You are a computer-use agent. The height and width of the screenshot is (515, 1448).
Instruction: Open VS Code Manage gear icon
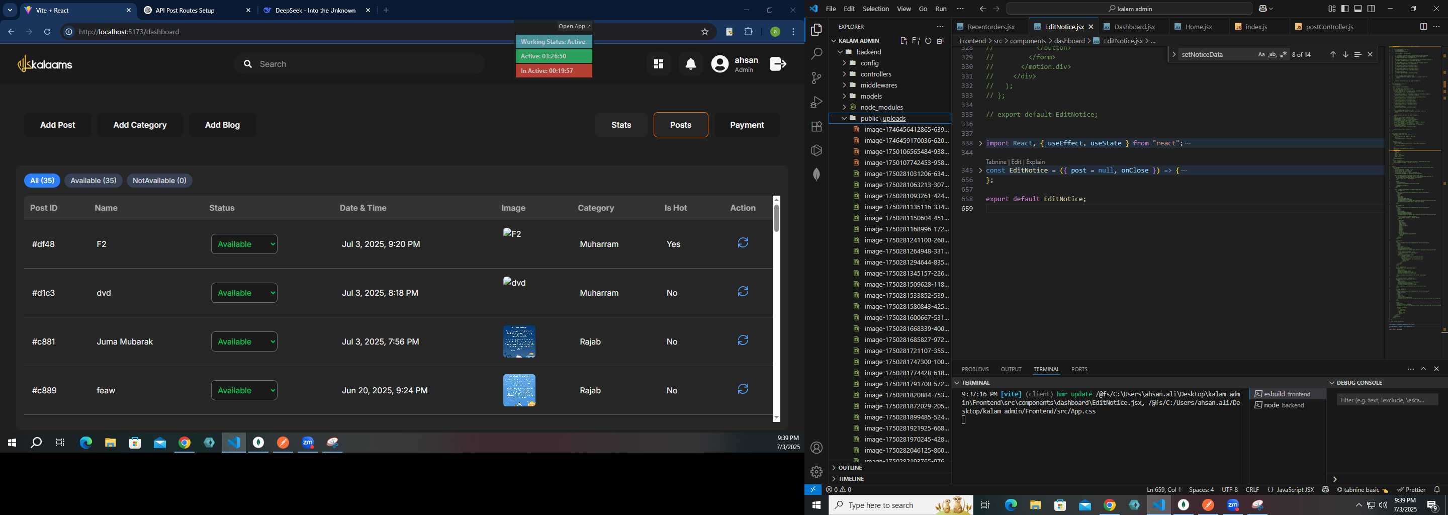coord(816,472)
